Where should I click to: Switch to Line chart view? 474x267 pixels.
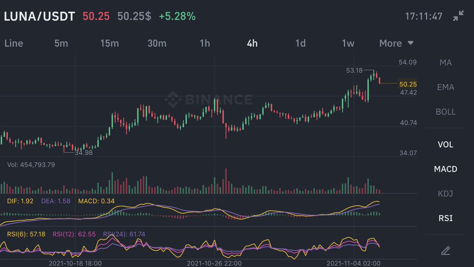pos(13,43)
